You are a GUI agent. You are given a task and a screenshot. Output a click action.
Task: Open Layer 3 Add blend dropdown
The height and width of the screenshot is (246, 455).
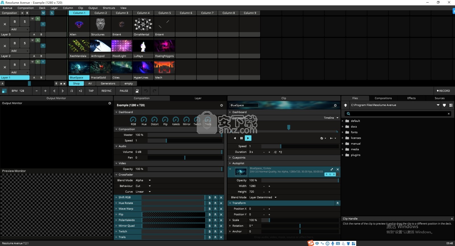(x=20, y=29)
